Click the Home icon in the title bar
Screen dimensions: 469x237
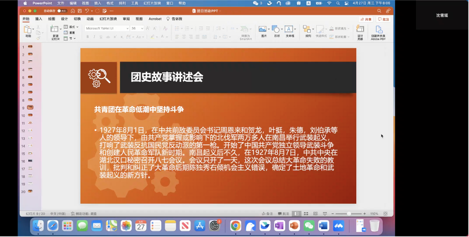point(73,11)
